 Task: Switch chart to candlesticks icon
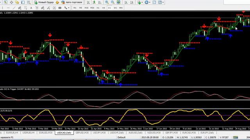pyautogui.click(x=94, y=2)
